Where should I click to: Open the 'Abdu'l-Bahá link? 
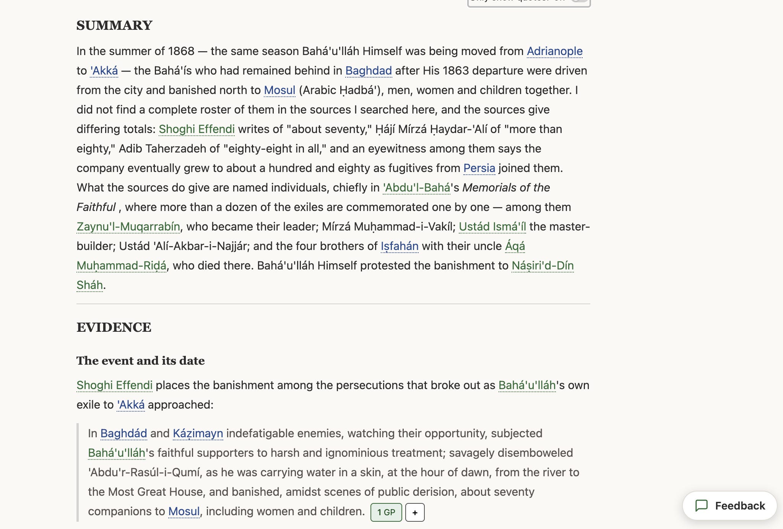pos(416,188)
